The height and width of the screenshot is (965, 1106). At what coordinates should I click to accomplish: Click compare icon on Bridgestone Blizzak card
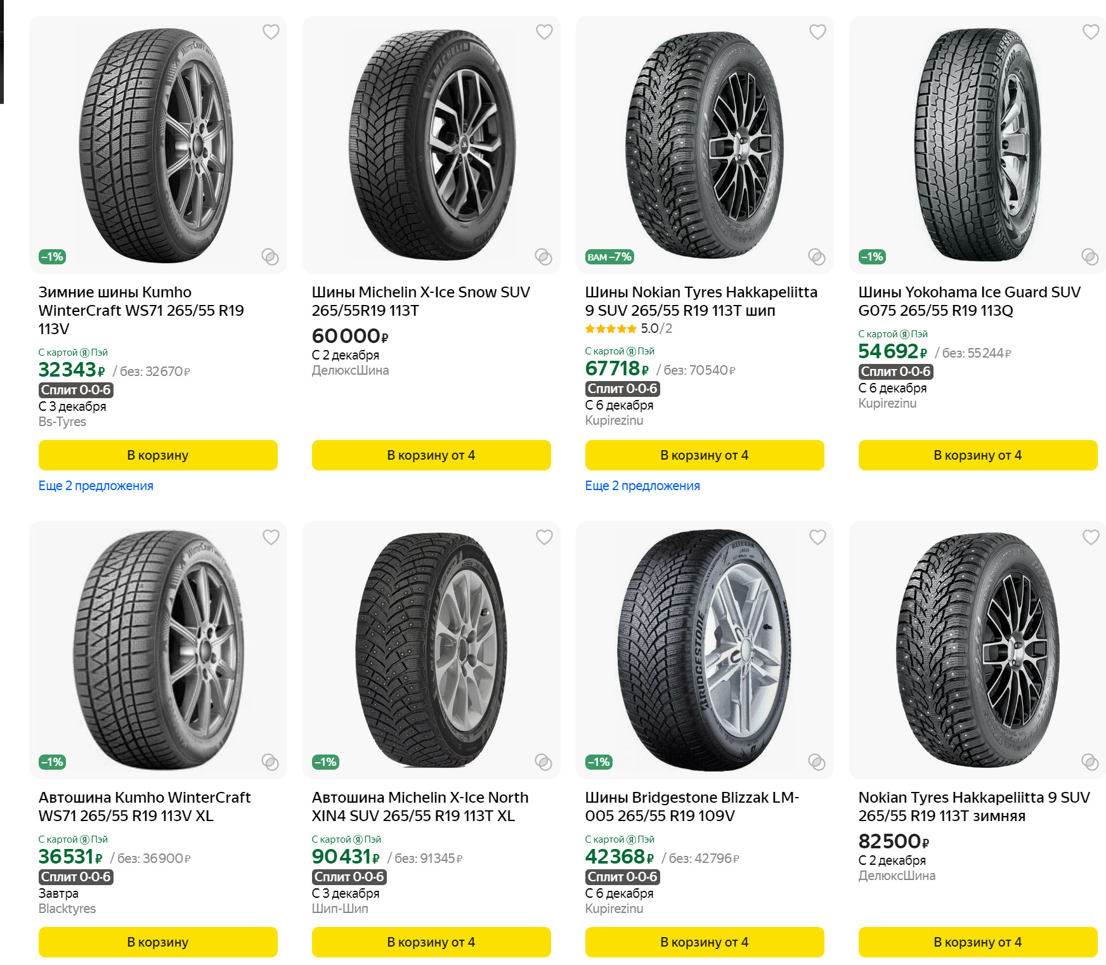click(816, 762)
